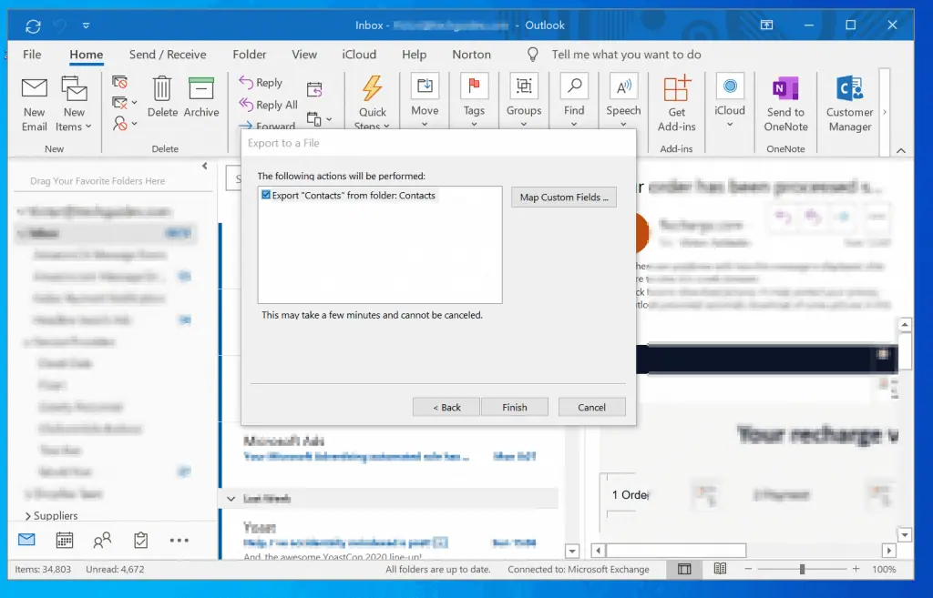The image size is (933, 598).
Task: Switch to Calendar view icon
Action: (65, 540)
